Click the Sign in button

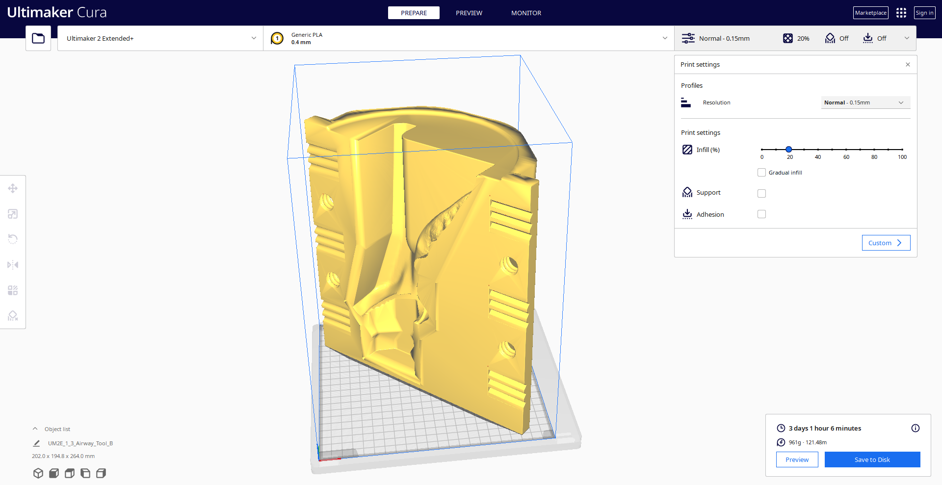pyautogui.click(x=924, y=13)
